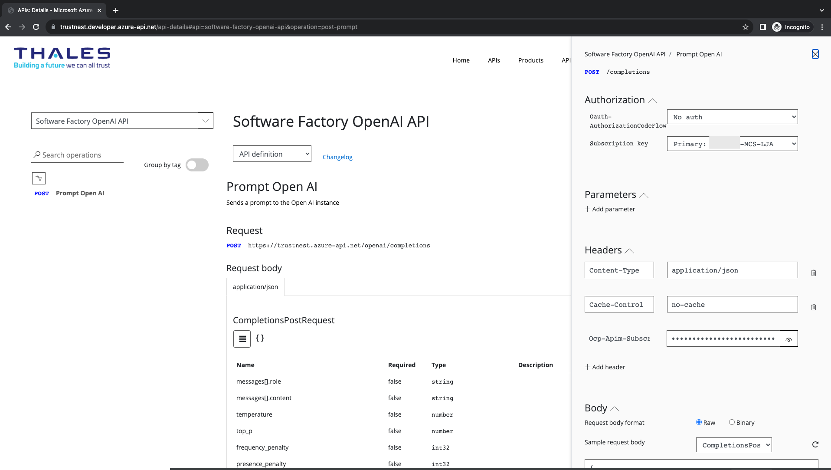Screen dimensions: 831x470
Task: Close the Prompt Open AI test console panel
Action: coord(815,54)
